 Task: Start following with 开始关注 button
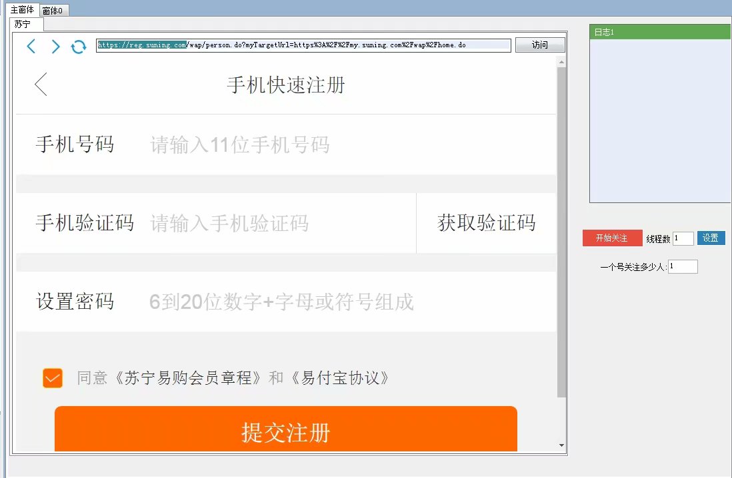[x=612, y=238]
